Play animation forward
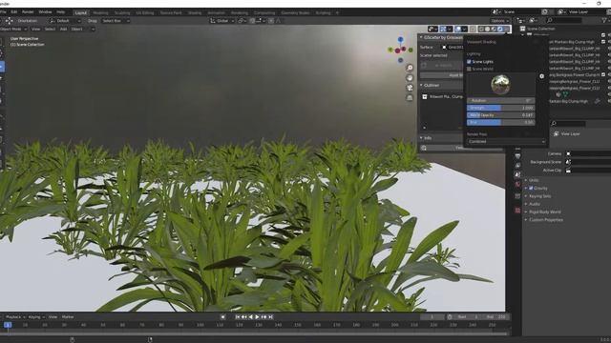 coord(257,317)
